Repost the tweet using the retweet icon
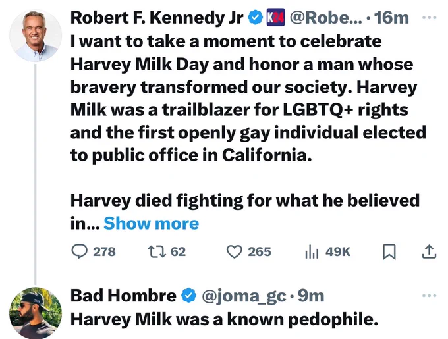Image resolution: width=448 pixels, height=339 pixels. click(157, 251)
